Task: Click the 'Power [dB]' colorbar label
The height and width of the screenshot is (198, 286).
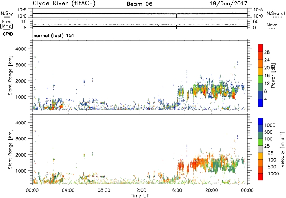Action: click(x=273, y=75)
